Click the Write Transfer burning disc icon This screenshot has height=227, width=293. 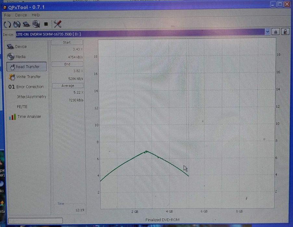(x=12, y=77)
